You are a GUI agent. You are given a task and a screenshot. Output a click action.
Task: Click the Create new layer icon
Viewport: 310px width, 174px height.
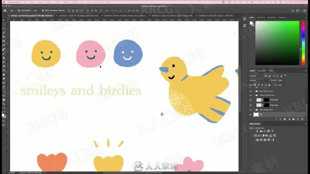point(298,119)
